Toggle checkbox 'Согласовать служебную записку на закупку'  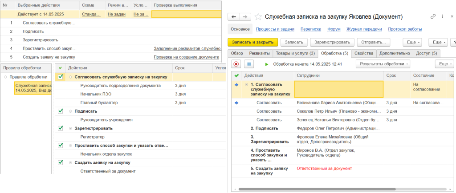click(x=61, y=77)
